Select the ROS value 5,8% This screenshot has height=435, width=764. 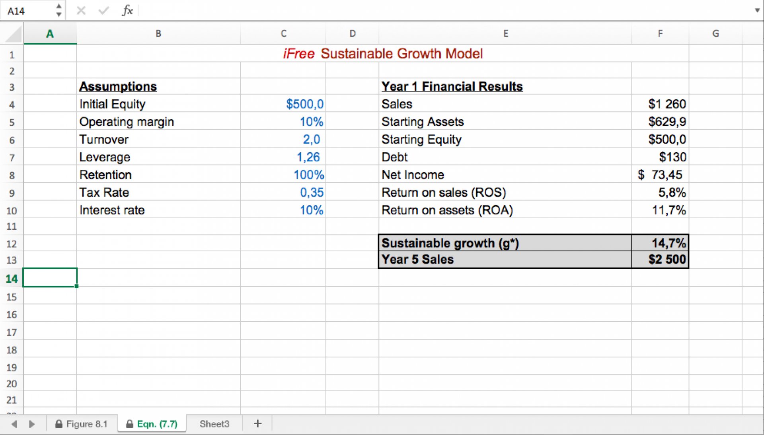(660, 192)
